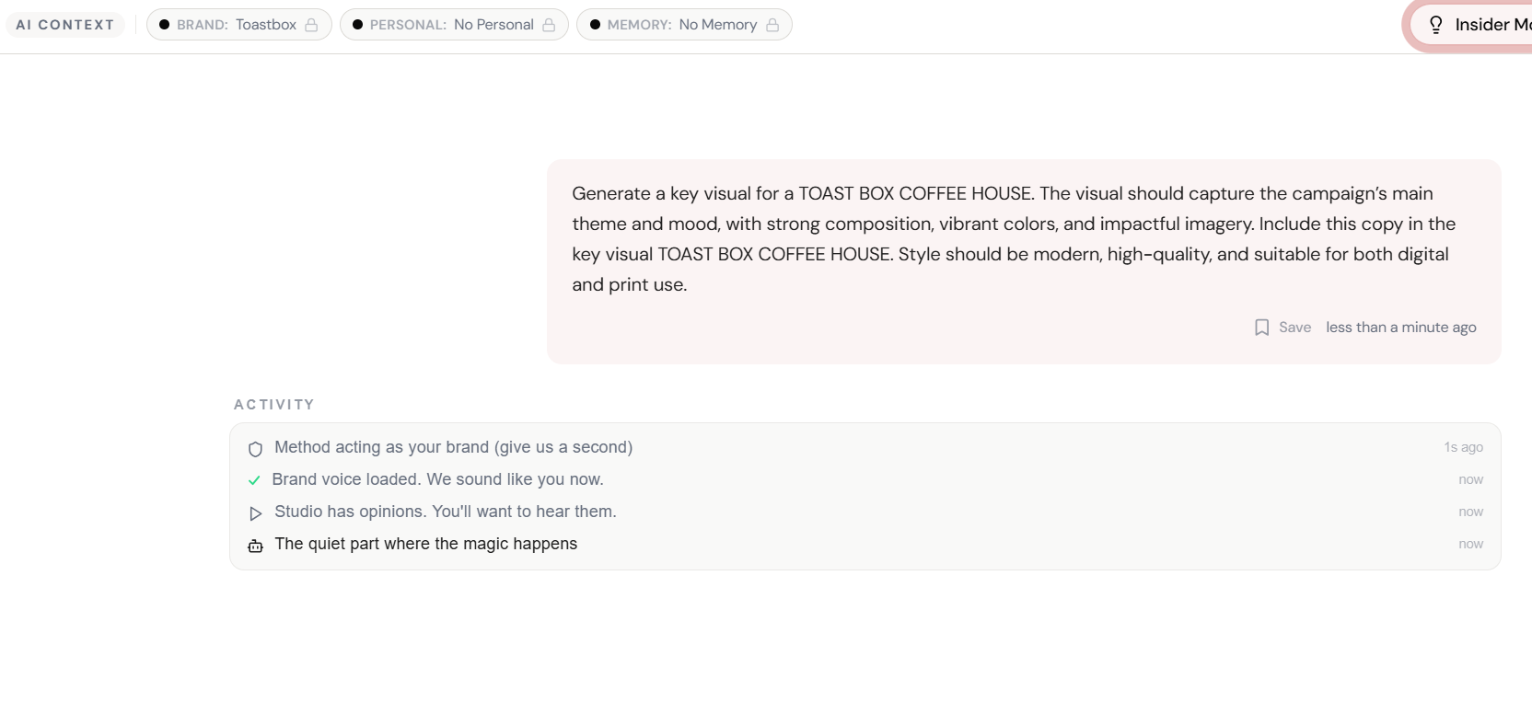Select the activity row 'Brand voice loaded'
The height and width of the screenshot is (702, 1532).
[x=437, y=479]
